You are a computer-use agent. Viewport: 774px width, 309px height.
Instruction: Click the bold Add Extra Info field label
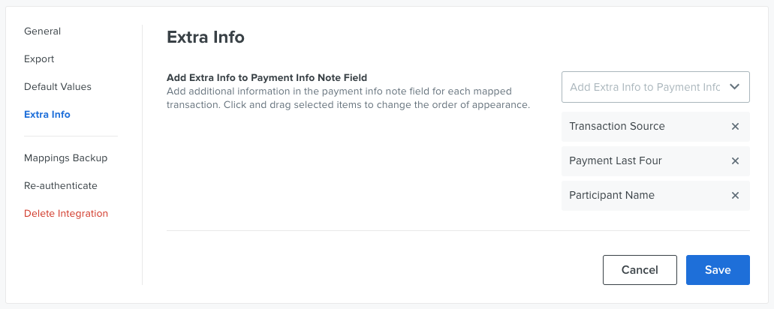267,77
